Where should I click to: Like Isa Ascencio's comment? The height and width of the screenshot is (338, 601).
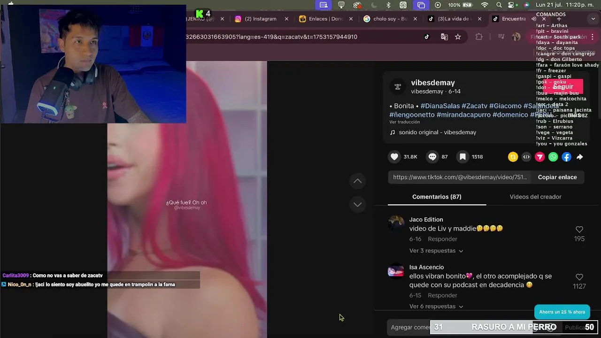[x=579, y=277]
